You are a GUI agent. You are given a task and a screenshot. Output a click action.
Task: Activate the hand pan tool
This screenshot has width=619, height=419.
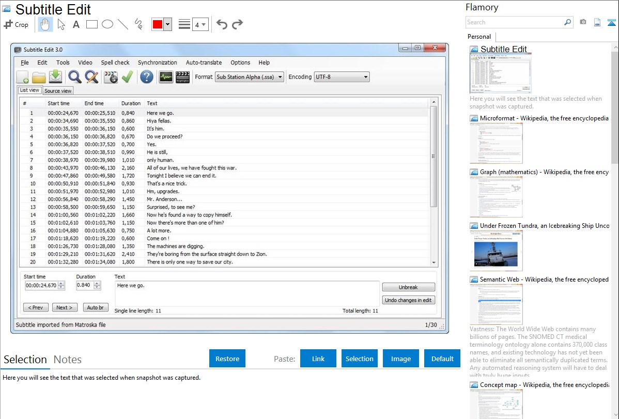click(45, 24)
